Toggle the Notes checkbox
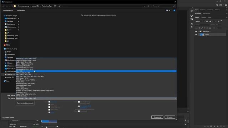This screenshot has height=128, width=228. coord(49,105)
